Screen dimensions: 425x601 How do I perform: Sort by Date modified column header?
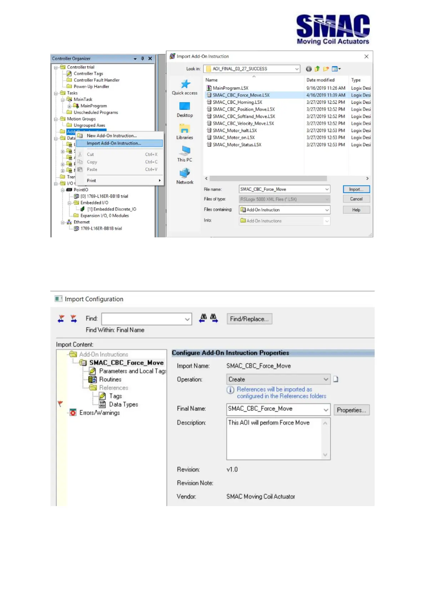[x=320, y=80]
